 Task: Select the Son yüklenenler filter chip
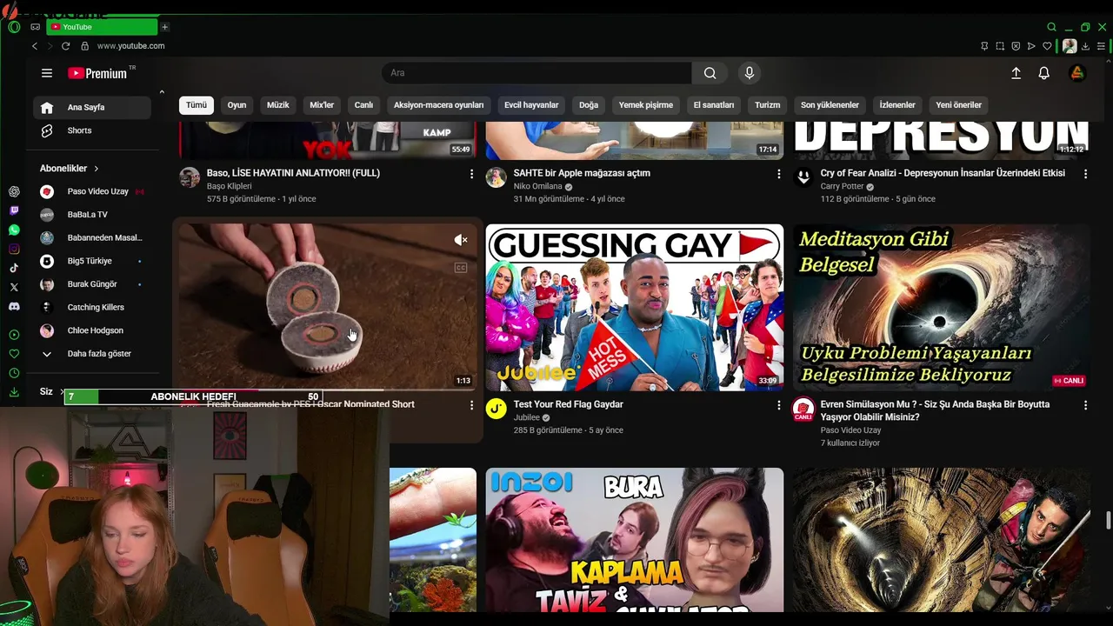[830, 105]
